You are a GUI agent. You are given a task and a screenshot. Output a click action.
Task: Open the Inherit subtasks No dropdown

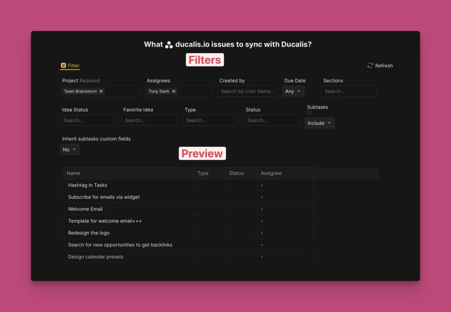[x=70, y=150]
